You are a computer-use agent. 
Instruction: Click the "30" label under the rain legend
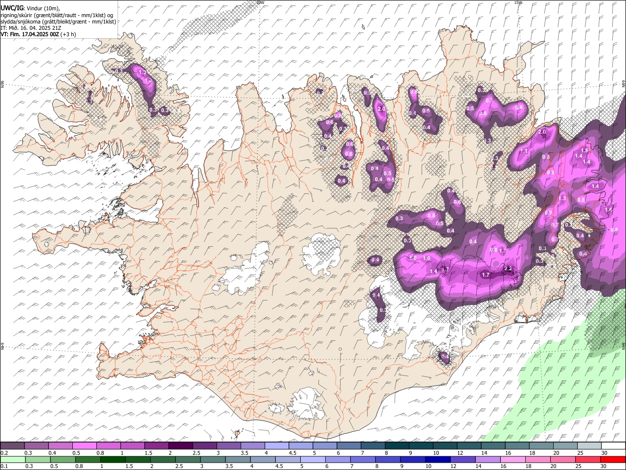[604, 466]
